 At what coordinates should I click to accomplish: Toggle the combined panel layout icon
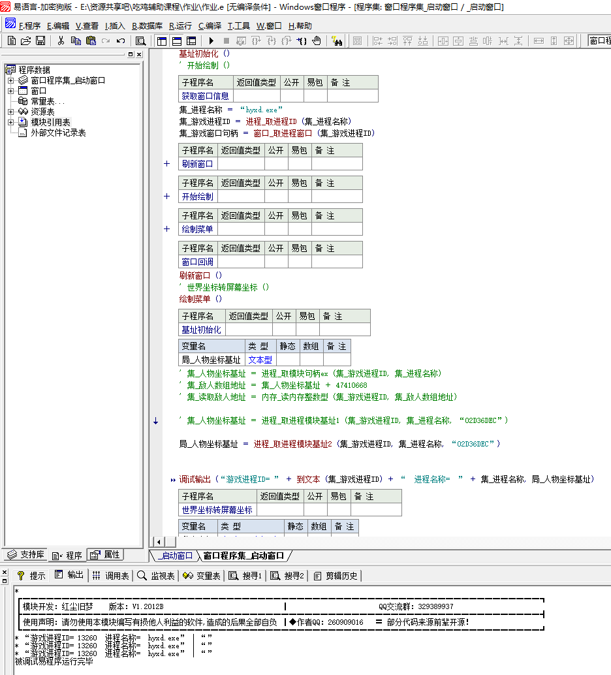click(x=191, y=41)
